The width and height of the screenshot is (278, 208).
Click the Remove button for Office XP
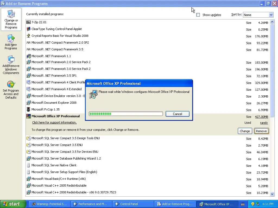tap(261, 131)
